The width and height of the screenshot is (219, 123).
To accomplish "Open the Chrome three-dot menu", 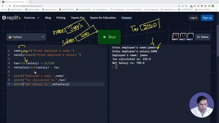I will pyautogui.click(x=217, y=6).
